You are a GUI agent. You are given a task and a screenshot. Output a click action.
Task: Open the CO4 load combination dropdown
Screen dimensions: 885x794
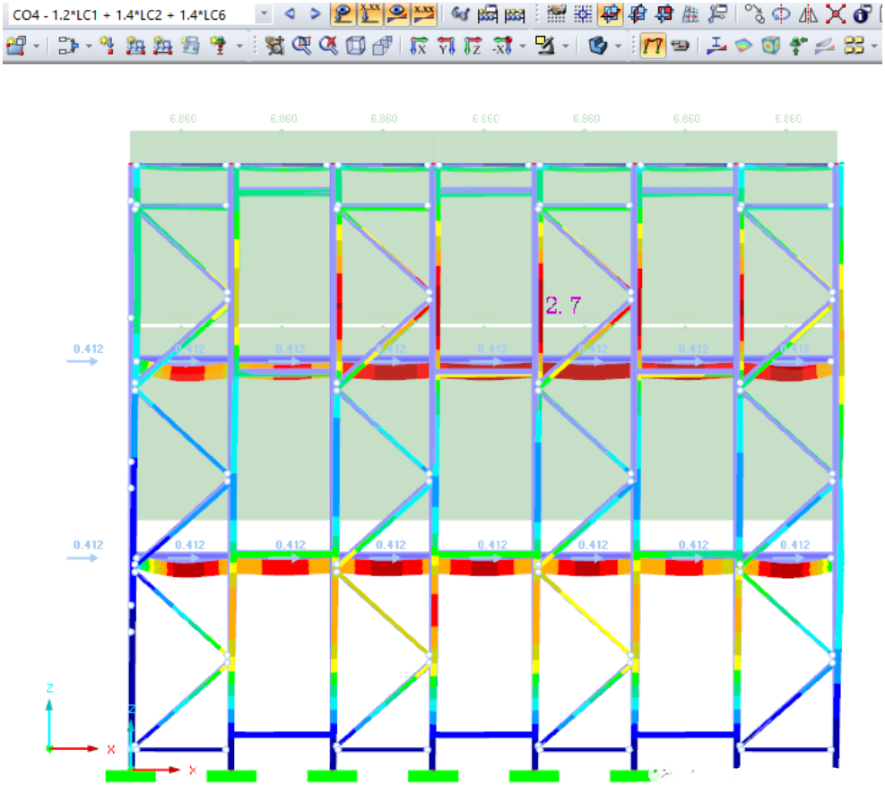coord(263,14)
